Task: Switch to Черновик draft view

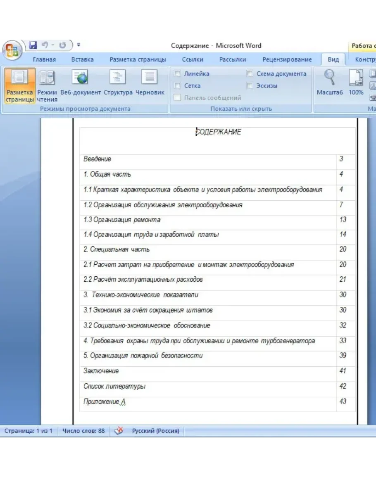Action: point(150,83)
